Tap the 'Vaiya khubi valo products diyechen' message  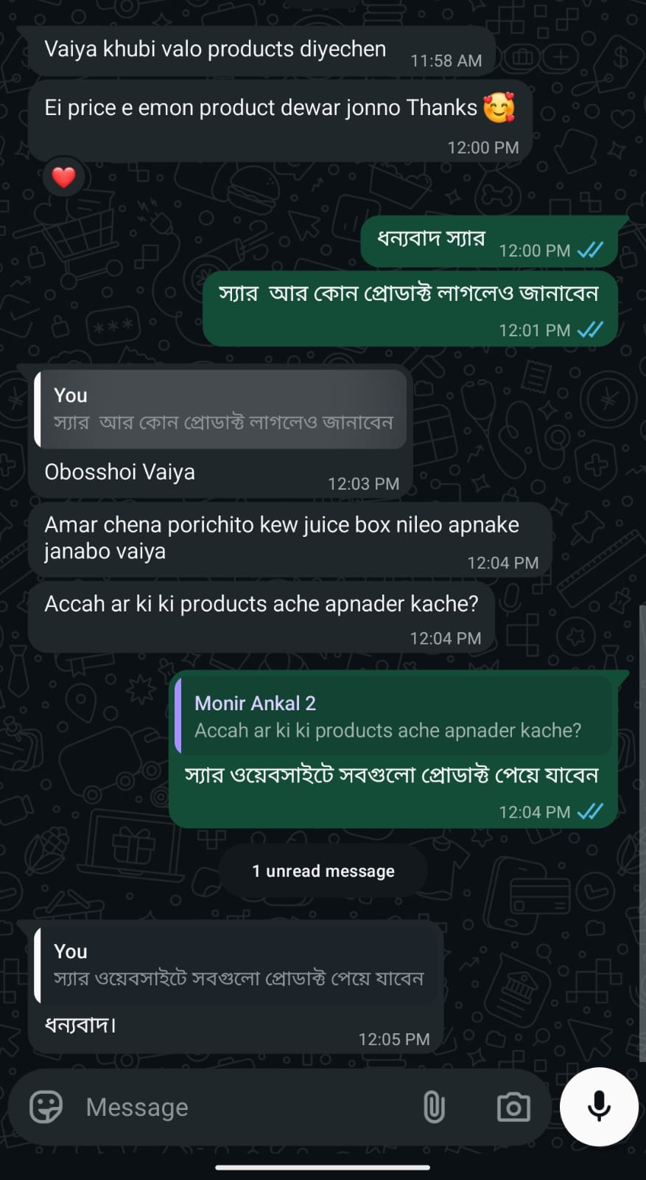coord(215,49)
